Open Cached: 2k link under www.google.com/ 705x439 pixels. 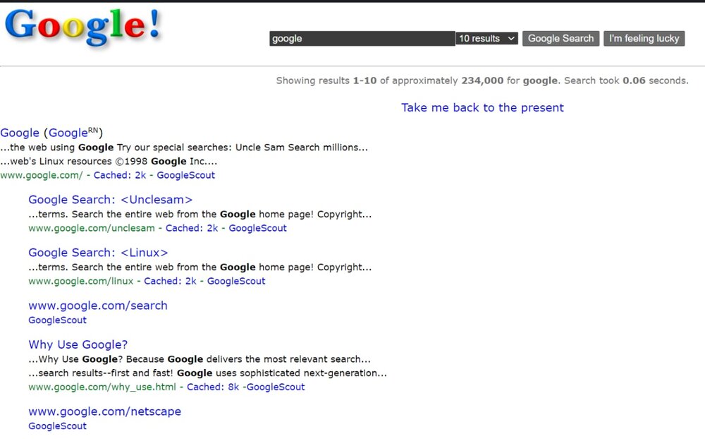120,175
